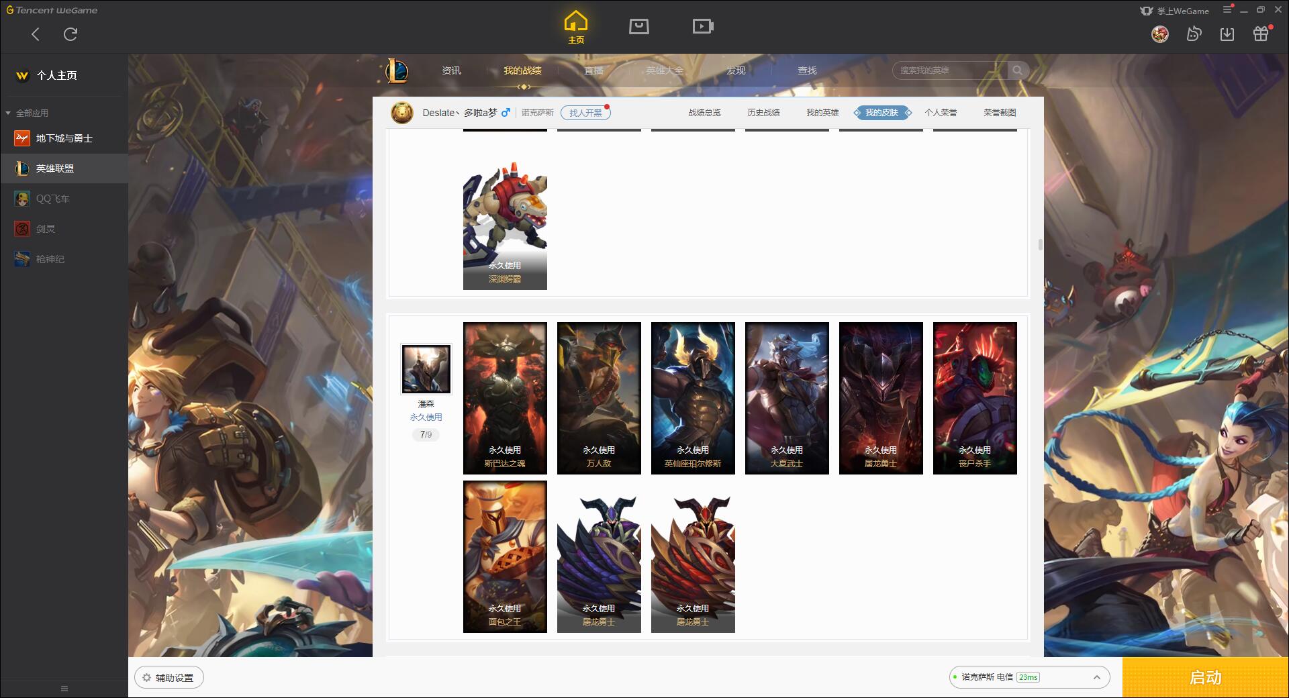Open the 大夏武士 skin card

[787, 398]
